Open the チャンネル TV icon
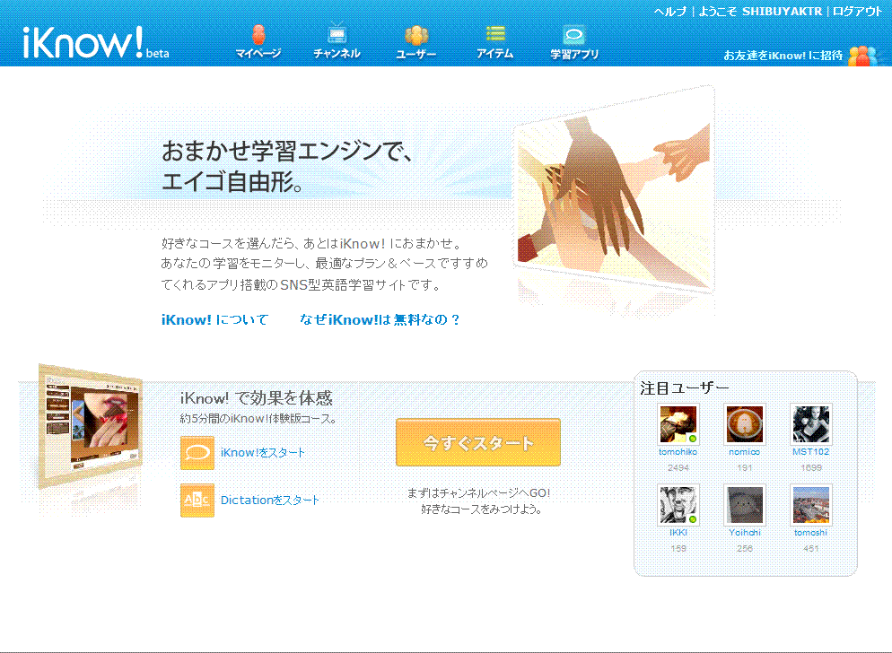Viewport: 892px width, 653px height. pyautogui.click(x=337, y=33)
